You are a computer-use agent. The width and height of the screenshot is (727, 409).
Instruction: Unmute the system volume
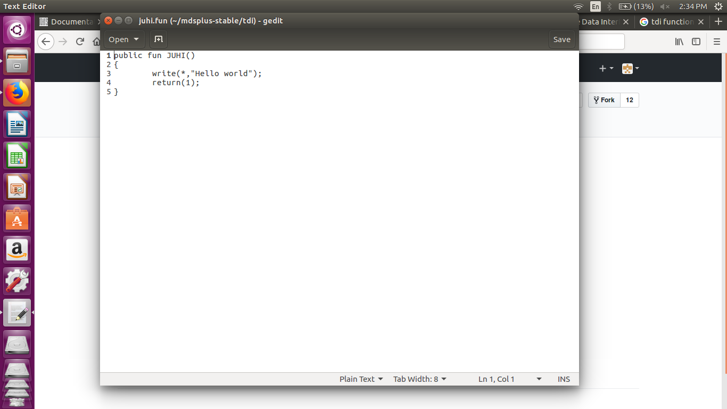(665, 6)
